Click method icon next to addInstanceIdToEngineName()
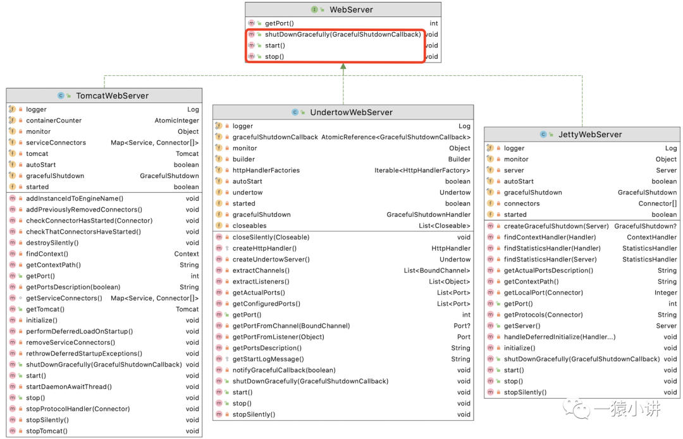Image resolution: width=683 pixels, height=439 pixels. (x=12, y=198)
